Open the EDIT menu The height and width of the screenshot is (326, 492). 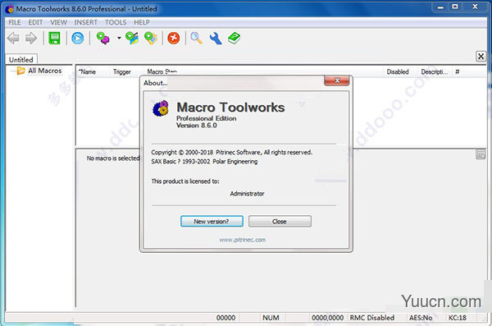[35, 22]
